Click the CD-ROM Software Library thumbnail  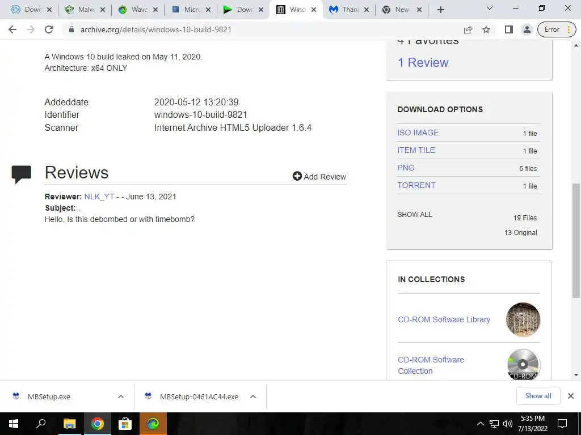(523, 319)
